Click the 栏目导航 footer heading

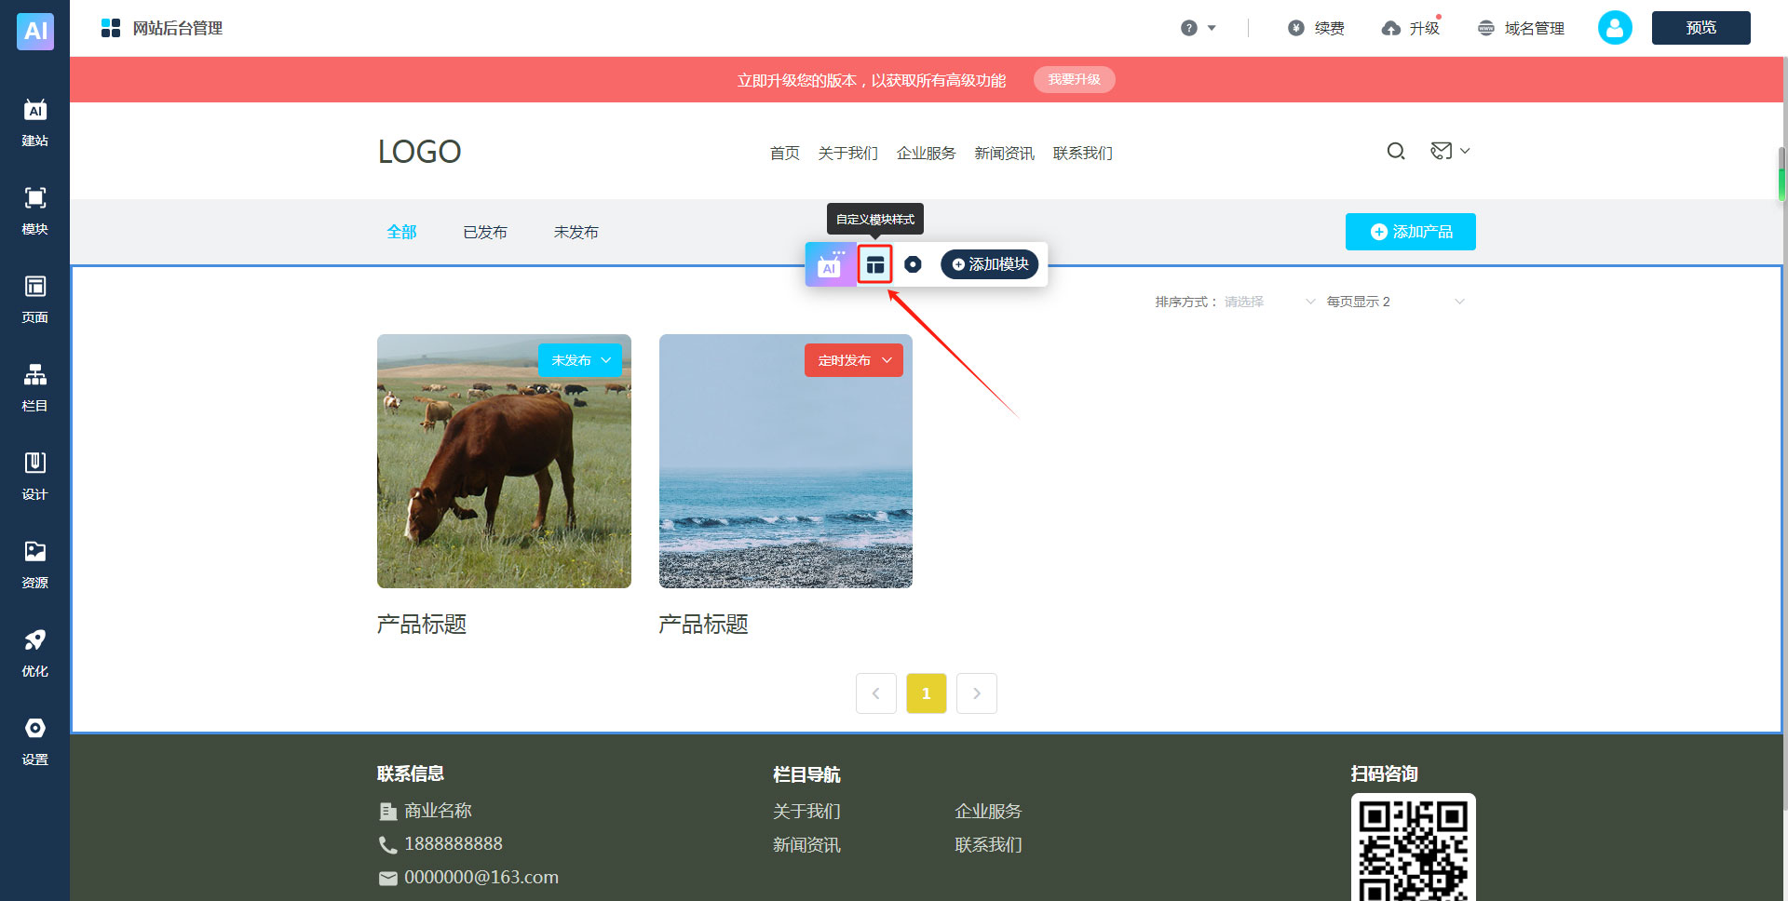(x=806, y=774)
